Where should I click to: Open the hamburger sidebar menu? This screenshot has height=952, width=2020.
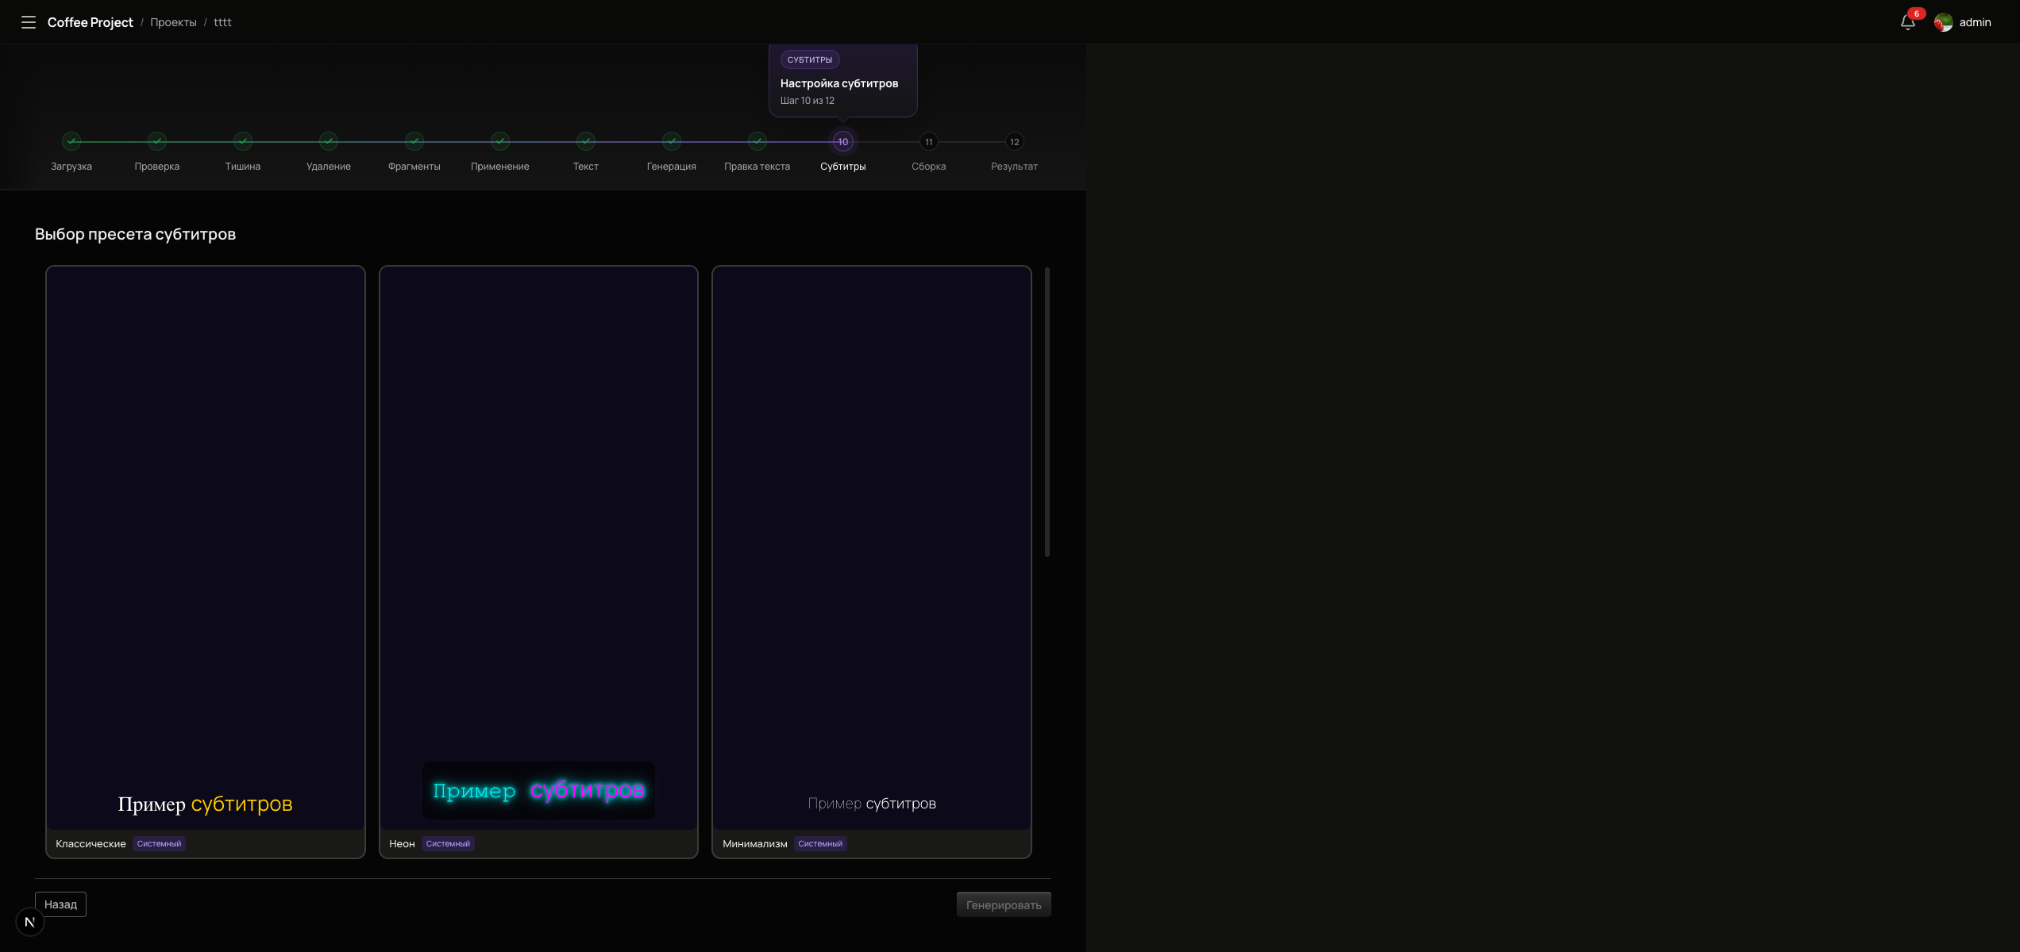coord(29,22)
